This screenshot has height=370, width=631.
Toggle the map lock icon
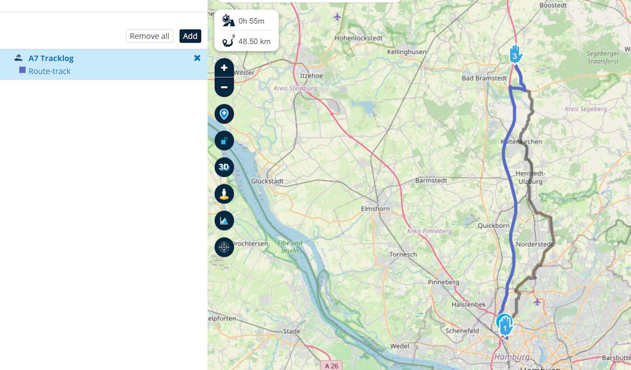click(224, 141)
